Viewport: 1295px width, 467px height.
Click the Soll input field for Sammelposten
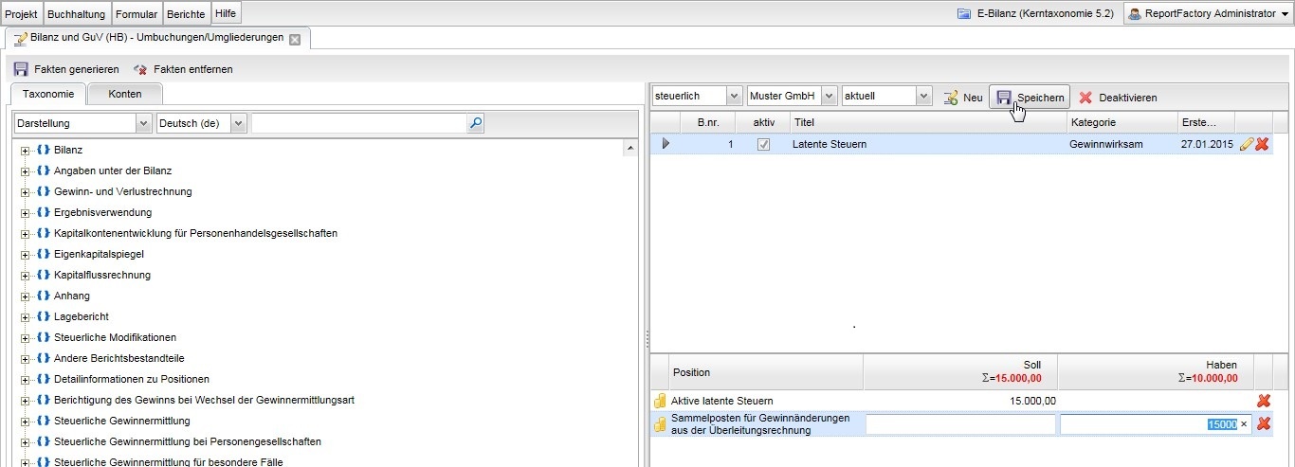click(x=959, y=424)
